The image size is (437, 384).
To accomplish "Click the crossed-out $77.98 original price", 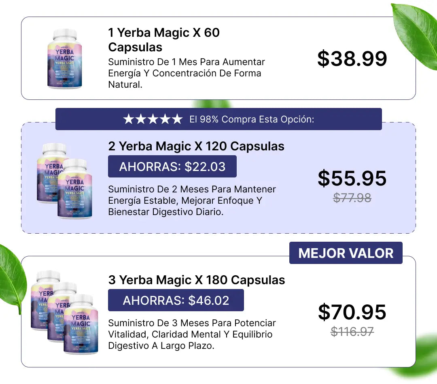I will click(352, 198).
